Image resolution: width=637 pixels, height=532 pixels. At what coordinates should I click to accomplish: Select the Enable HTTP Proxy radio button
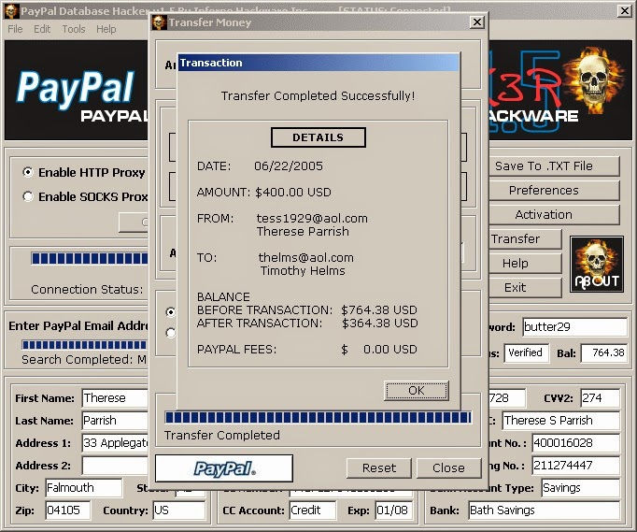tap(28, 172)
